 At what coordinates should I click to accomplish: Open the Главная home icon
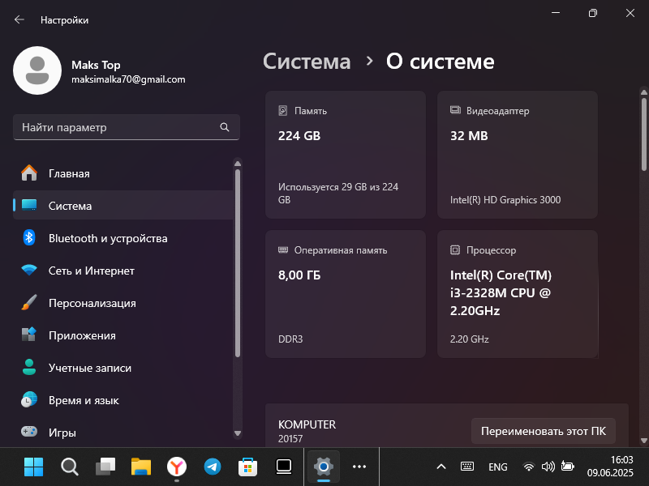[x=29, y=173]
